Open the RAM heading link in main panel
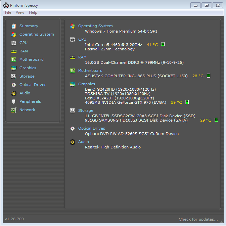226x226 pixels. [x=82, y=57]
